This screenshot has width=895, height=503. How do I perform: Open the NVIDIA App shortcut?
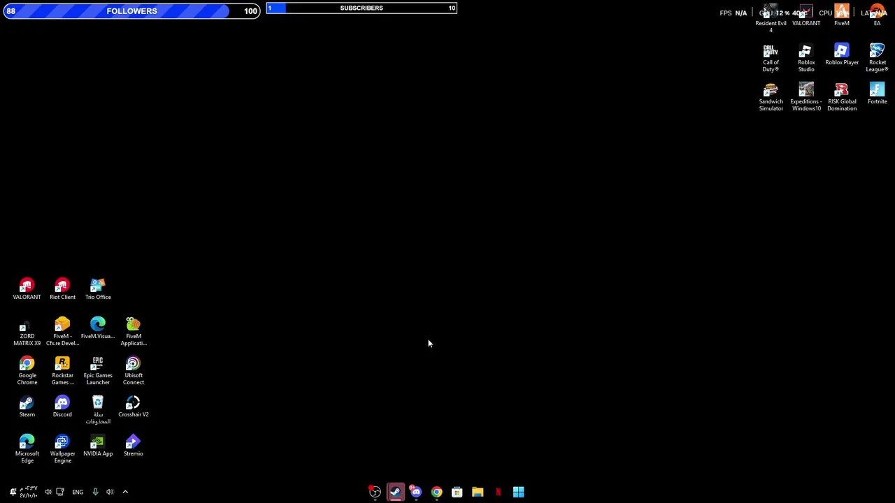[x=98, y=446]
